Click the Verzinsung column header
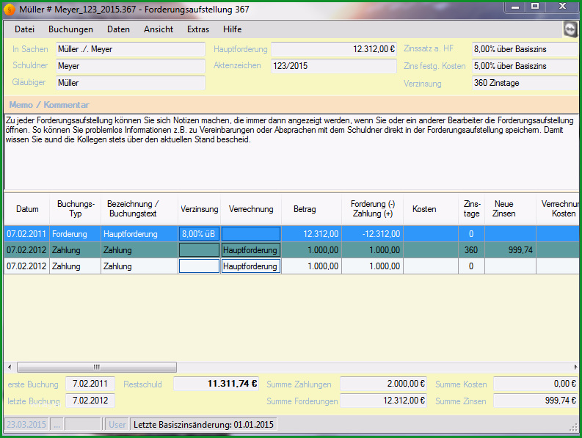This screenshot has width=582, height=438. point(200,209)
